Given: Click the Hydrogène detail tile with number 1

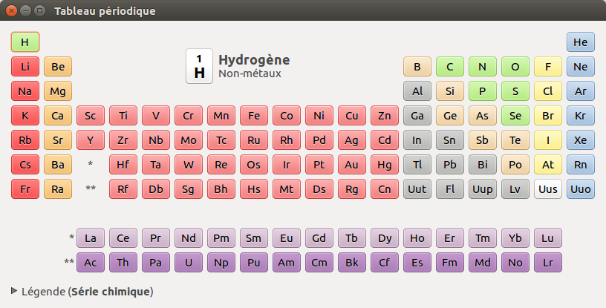Looking at the screenshot, I should [200, 66].
